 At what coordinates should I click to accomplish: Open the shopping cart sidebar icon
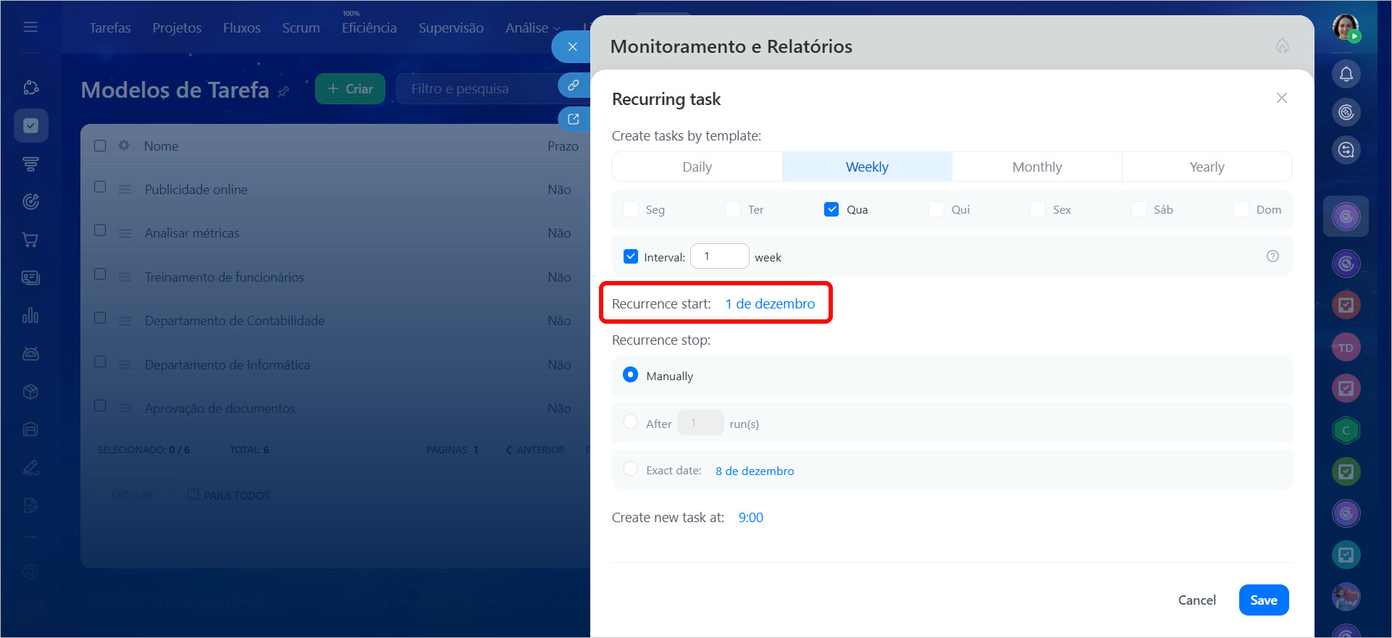[x=30, y=240]
